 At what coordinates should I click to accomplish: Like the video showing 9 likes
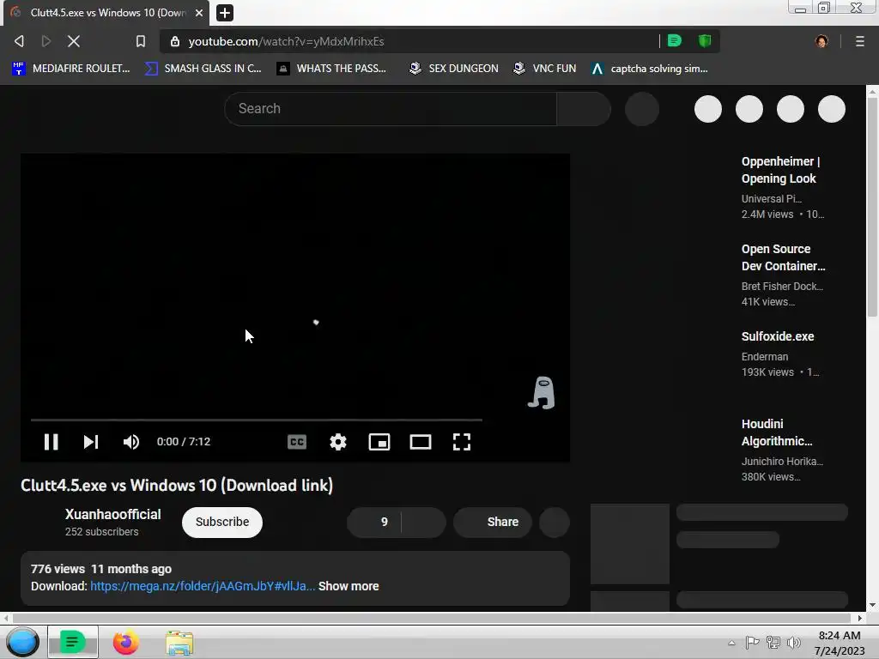tap(374, 523)
